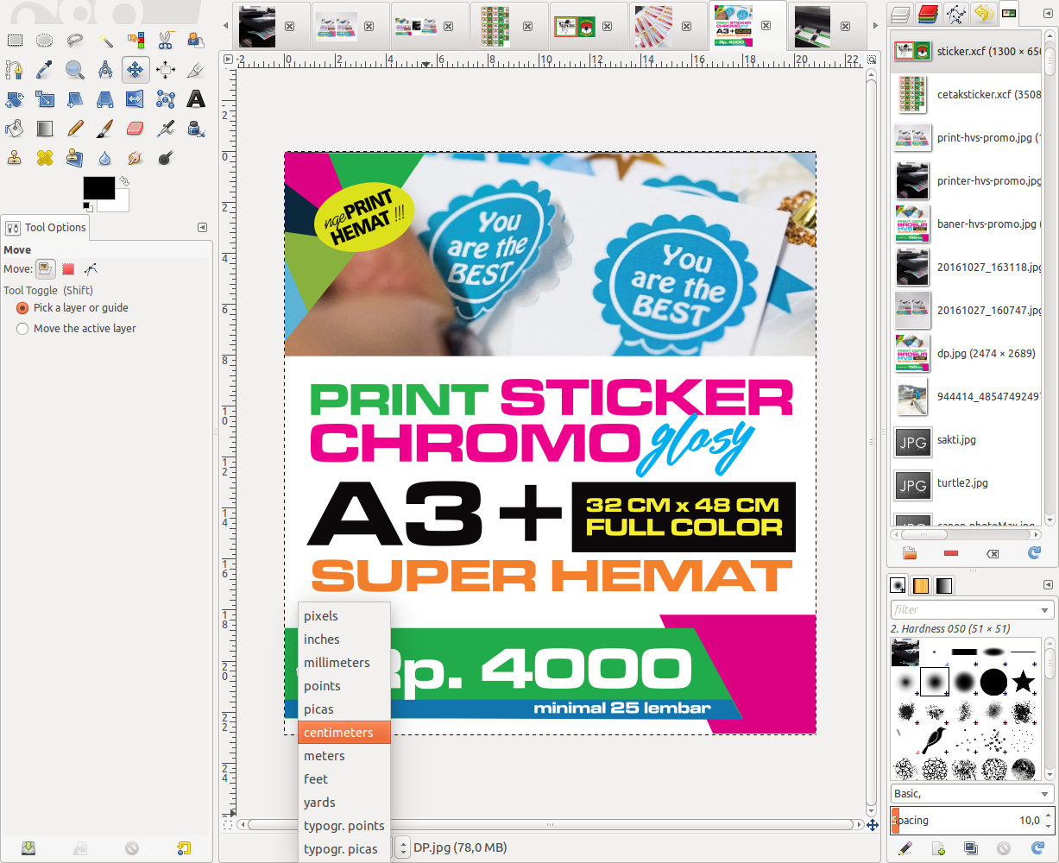This screenshot has width=1059, height=863.
Task: Create a new brush
Action: (x=938, y=849)
